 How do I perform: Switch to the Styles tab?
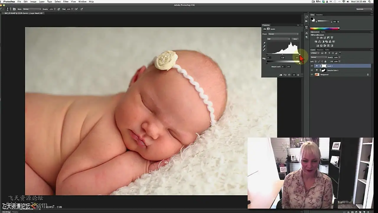click(323, 32)
